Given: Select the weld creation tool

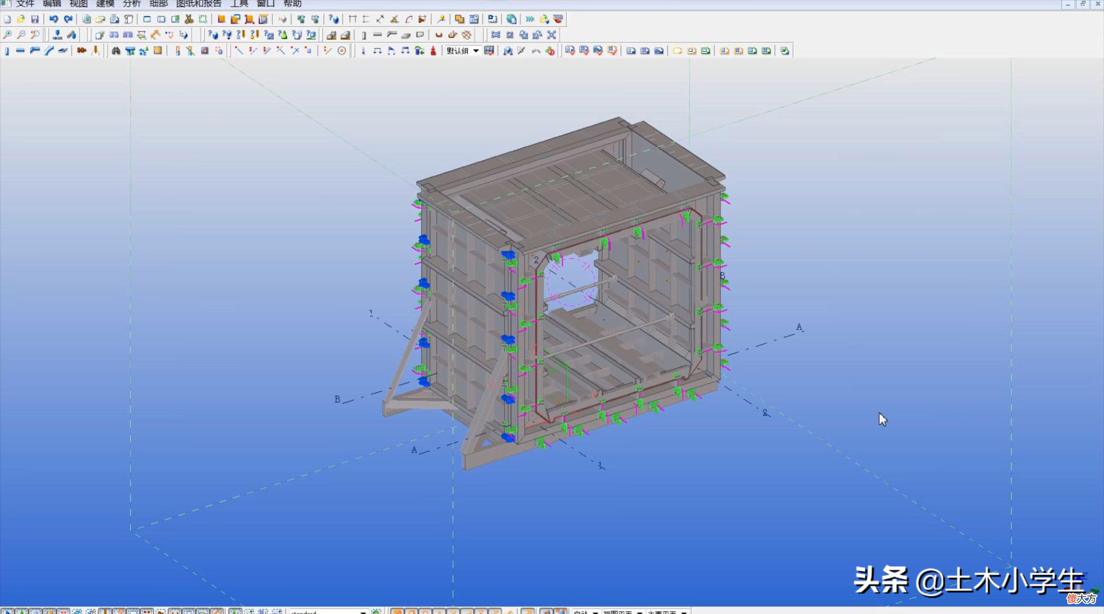Looking at the screenshot, I should pos(96,51).
